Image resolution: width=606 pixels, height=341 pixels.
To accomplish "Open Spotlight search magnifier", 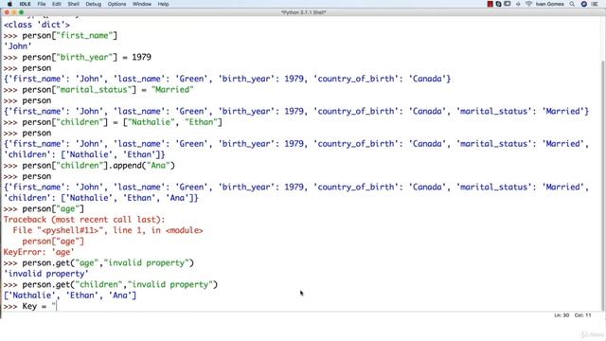I will pyautogui.click(x=572, y=4).
